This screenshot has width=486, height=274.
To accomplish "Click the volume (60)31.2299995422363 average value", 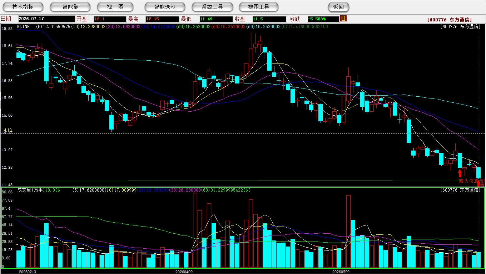I will pyautogui.click(x=225, y=190).
